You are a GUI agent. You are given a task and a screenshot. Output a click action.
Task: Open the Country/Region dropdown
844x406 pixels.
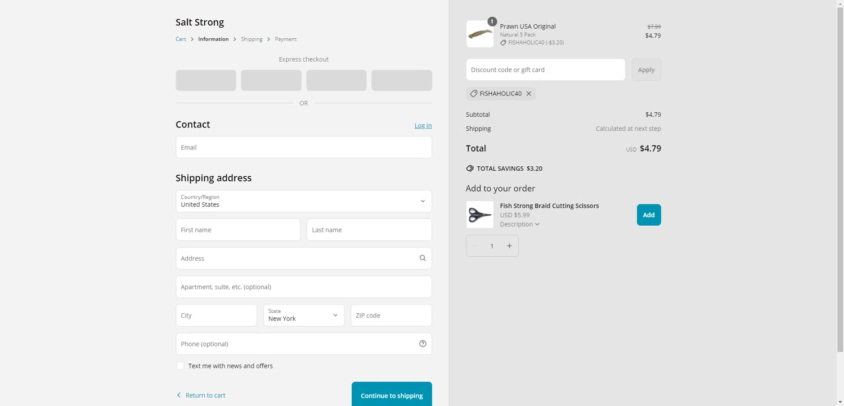pyautogui.click(x=304, y=201)
